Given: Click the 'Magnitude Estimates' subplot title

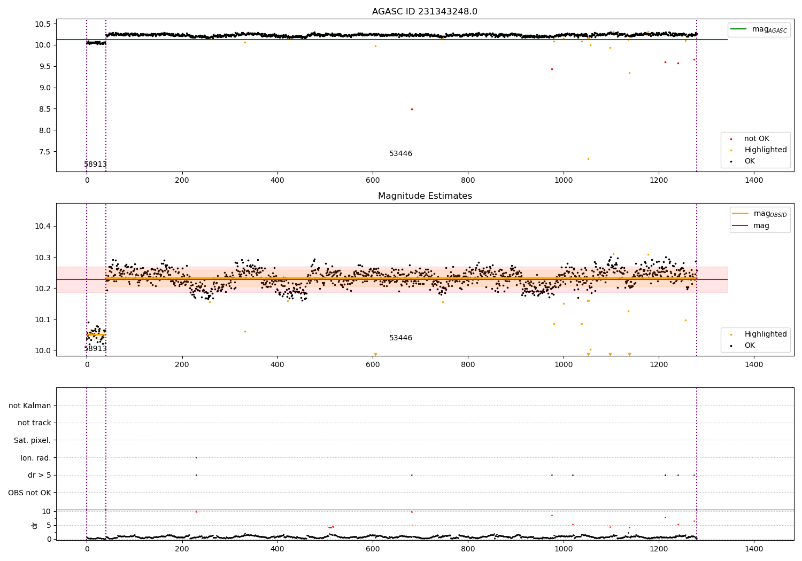Looking at the screenshot, I should [x=425, y=196].
